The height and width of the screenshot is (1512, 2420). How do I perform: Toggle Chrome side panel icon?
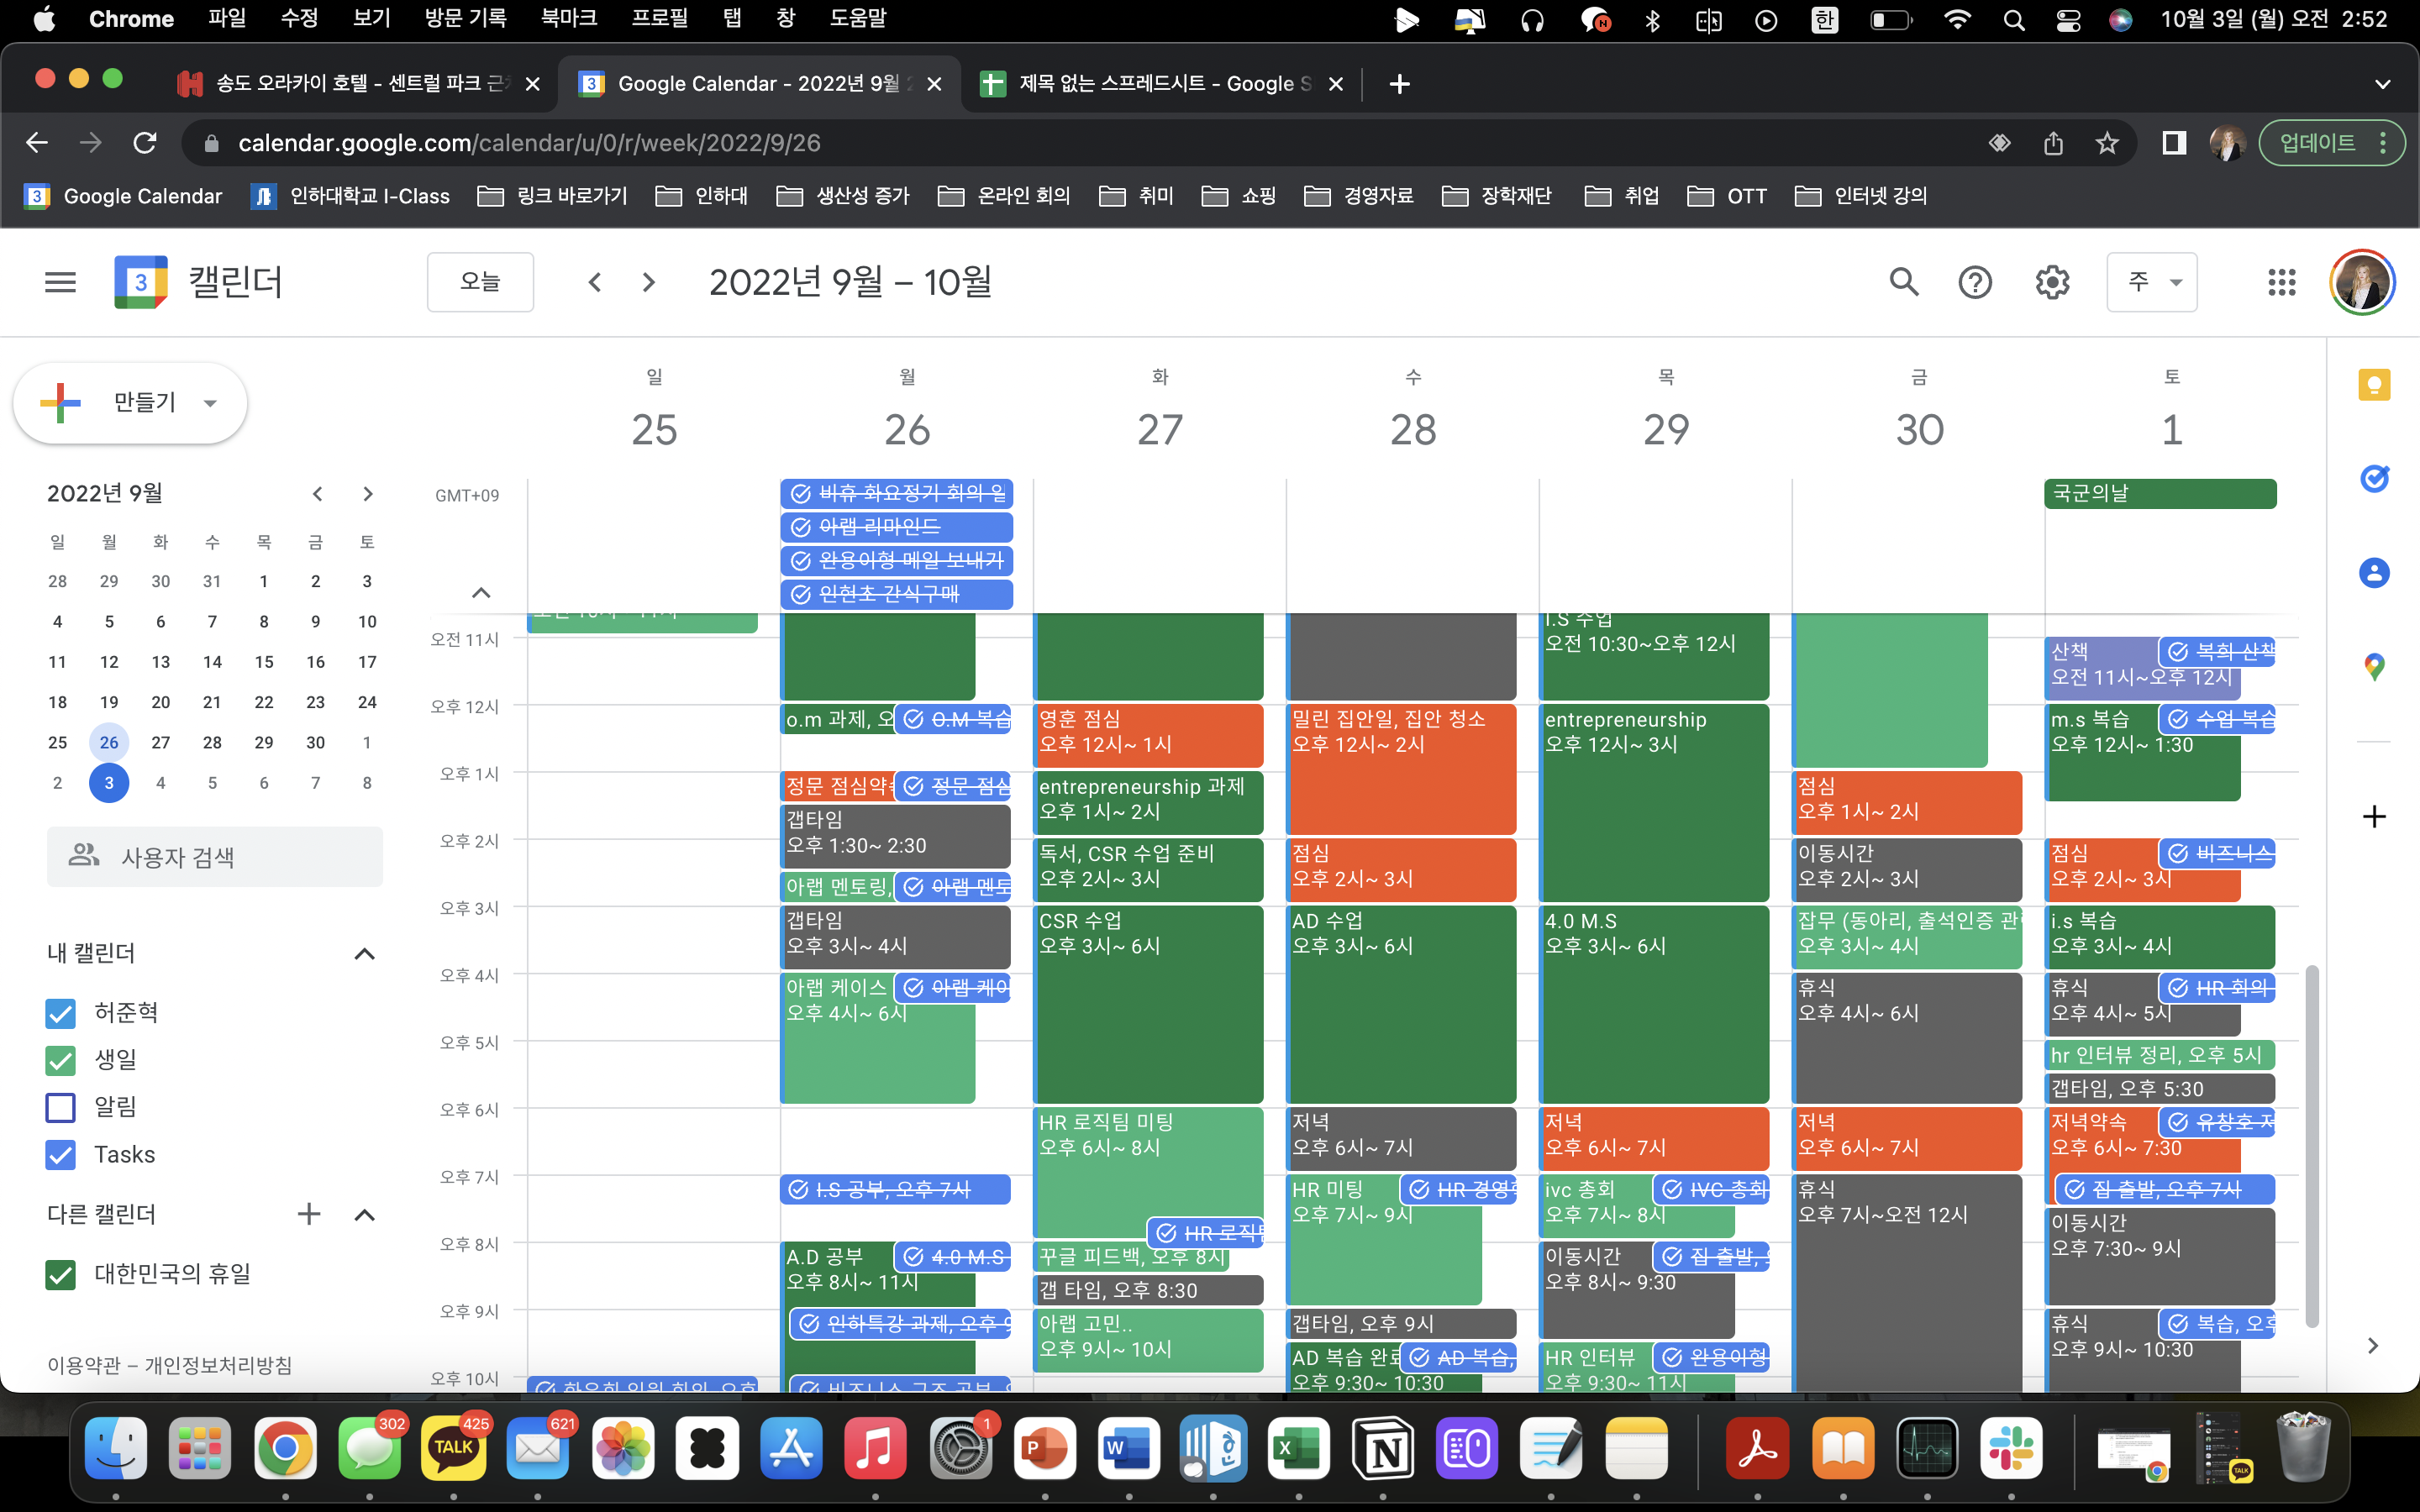pos(2174,143)
